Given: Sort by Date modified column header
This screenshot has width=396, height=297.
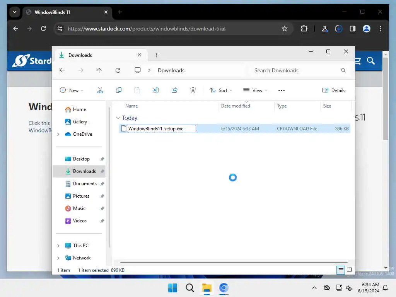Looking at the screenshot, I should 236,106.
